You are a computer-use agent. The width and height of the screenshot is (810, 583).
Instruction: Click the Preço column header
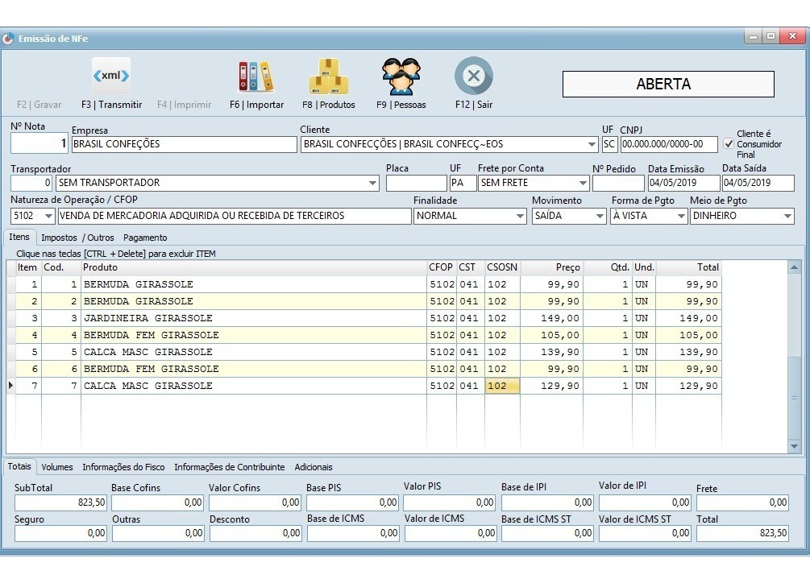point(552,267)
